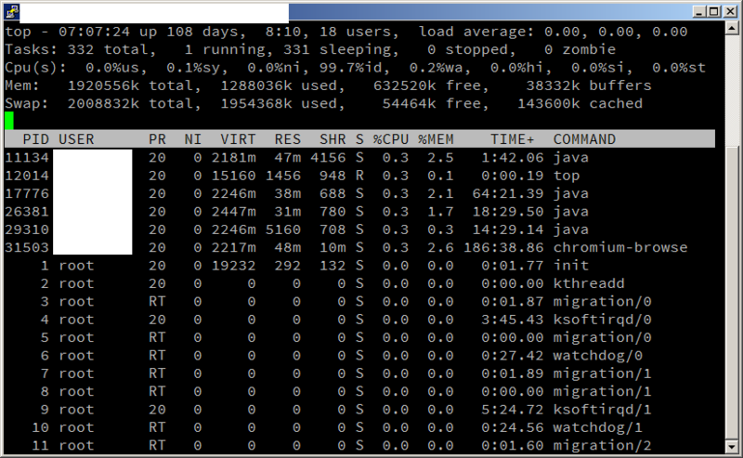Minimize the terminal window
743x458 pixels.
(x=699, y=11)
